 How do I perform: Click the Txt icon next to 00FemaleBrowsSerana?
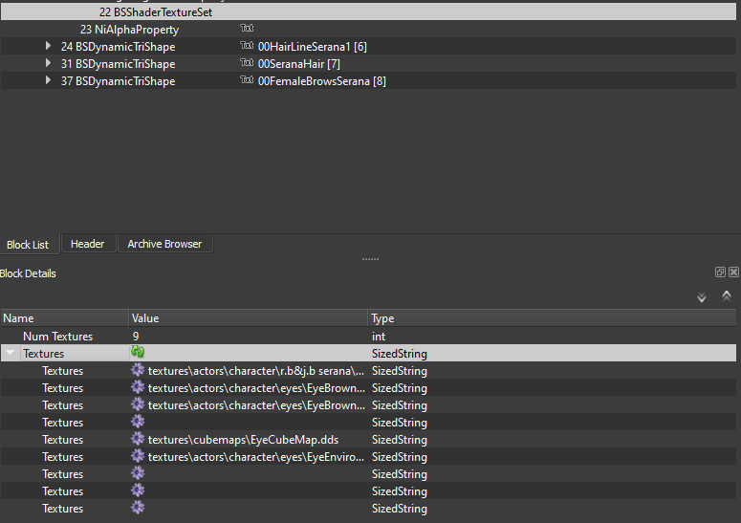247,80
